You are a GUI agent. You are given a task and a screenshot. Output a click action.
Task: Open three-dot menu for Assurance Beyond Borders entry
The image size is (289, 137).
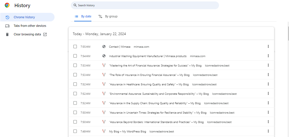(x=268, y=122)
